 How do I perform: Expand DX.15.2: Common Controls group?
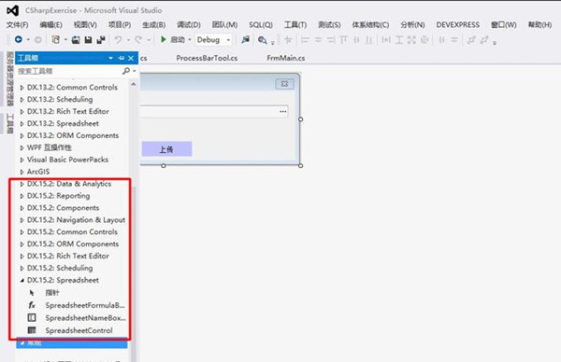click(22, 232)
